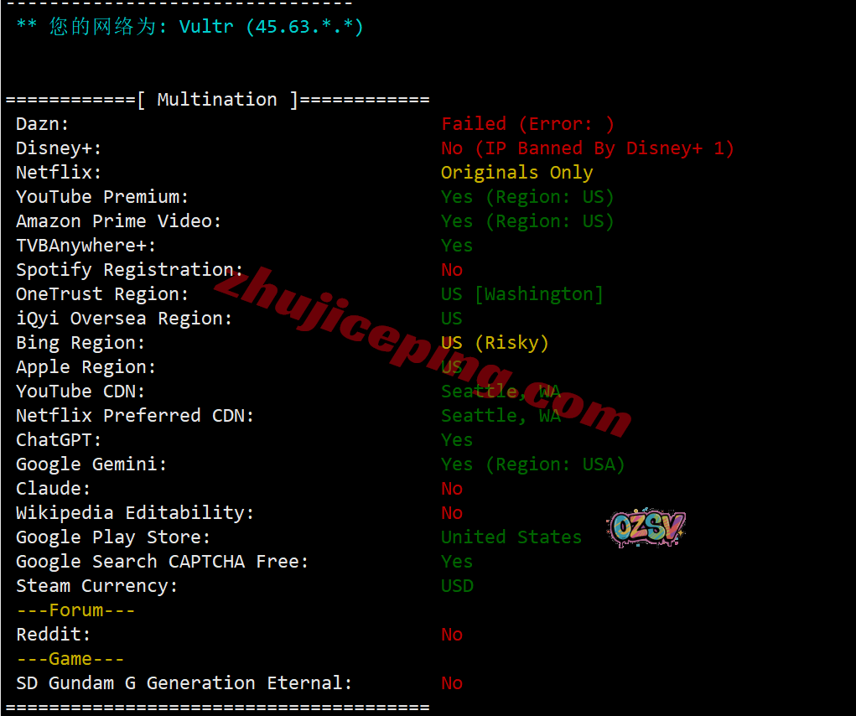Click the Disney+ IP Banned message
Screen dimensions: 856x716
pyautogui.click(x=588, y=148)
